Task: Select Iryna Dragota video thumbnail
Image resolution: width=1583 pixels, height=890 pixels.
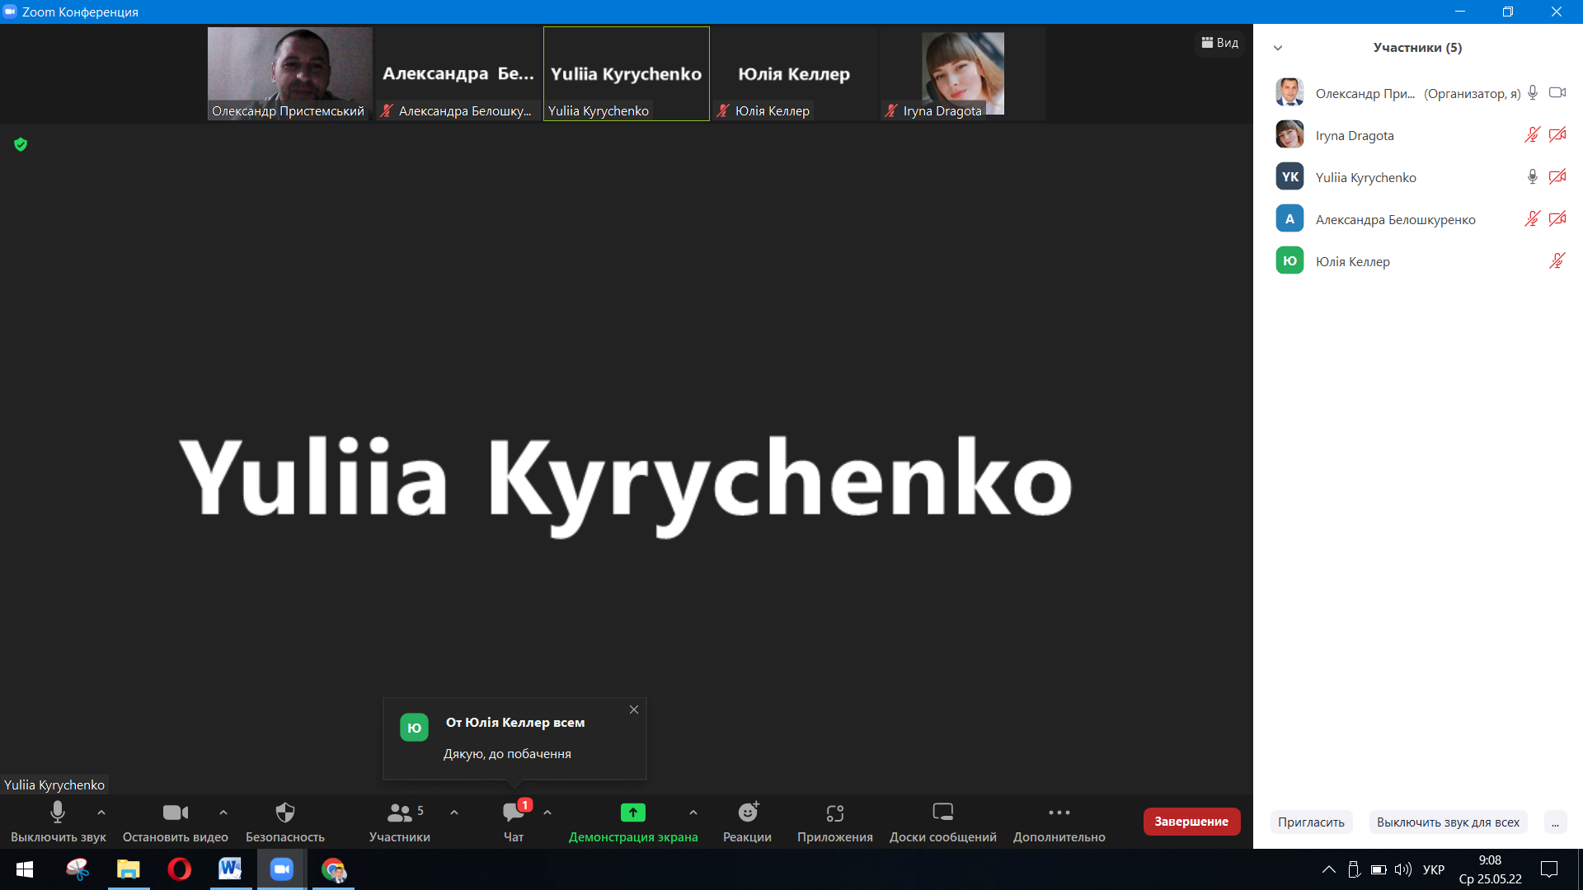Action: click(x=963, y=74)
